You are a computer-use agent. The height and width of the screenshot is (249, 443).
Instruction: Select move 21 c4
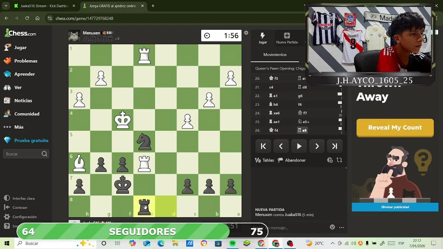pos(271,87)
